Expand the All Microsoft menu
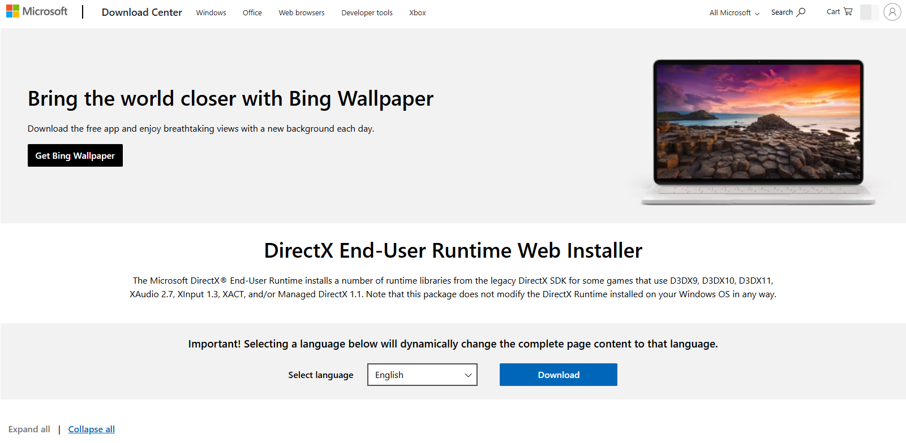This screenshot has height=443, width=906. (x=735, y=12)
